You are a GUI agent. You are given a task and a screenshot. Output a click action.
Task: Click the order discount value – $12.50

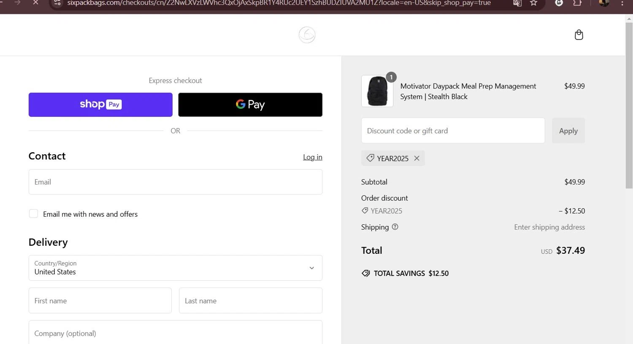coord(572,211)
